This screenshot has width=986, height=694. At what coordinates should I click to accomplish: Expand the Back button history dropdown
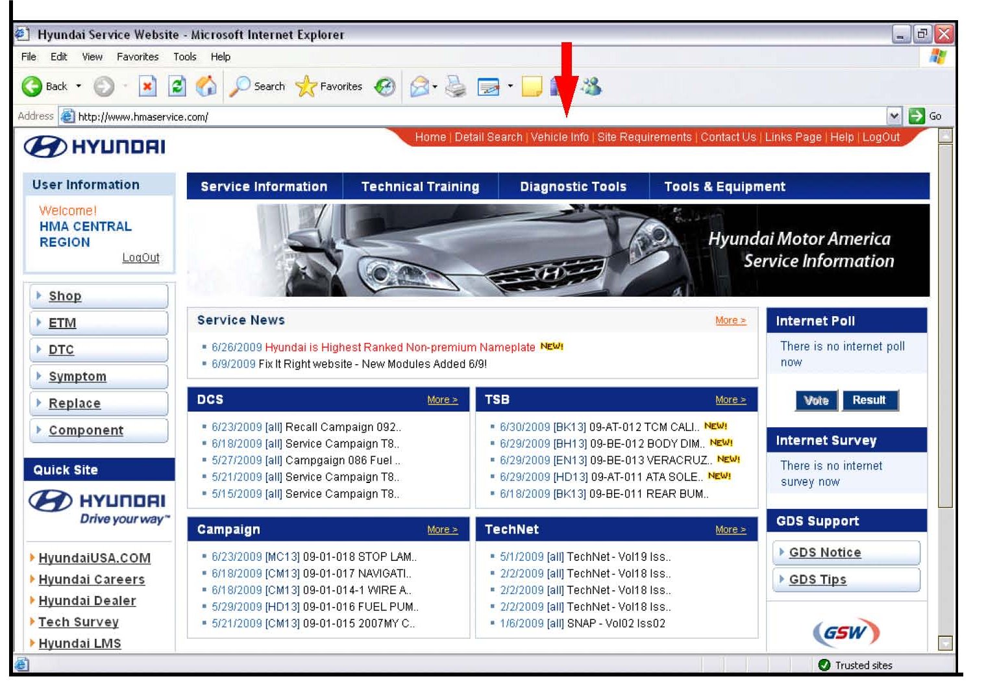[79, 86]
